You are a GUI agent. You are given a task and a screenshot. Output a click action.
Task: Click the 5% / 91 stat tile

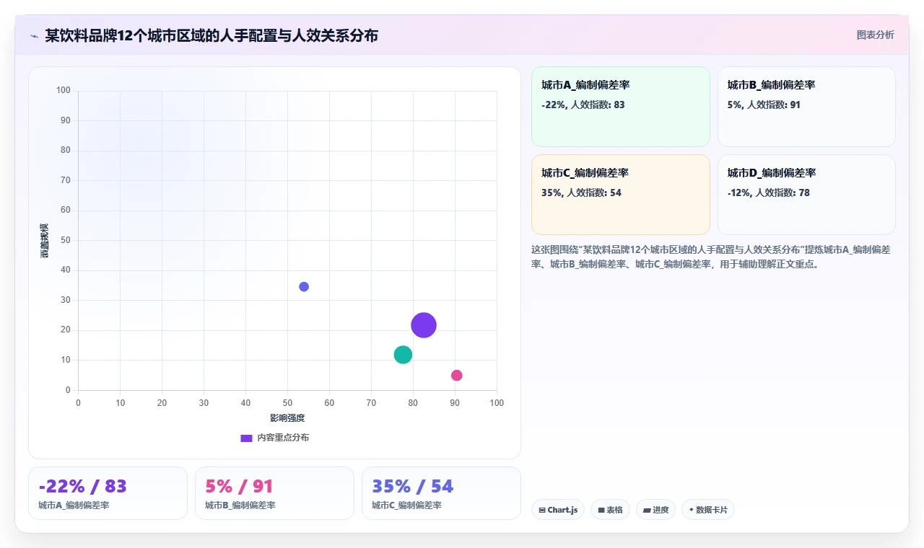point(274,493)
